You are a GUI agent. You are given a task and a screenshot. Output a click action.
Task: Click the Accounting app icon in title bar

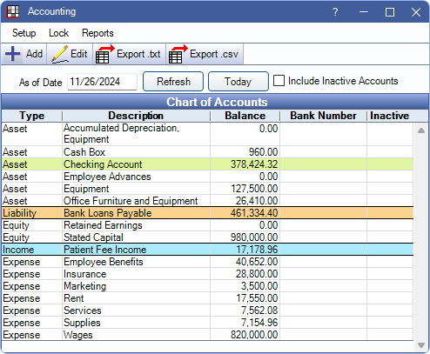pos(13,12)
